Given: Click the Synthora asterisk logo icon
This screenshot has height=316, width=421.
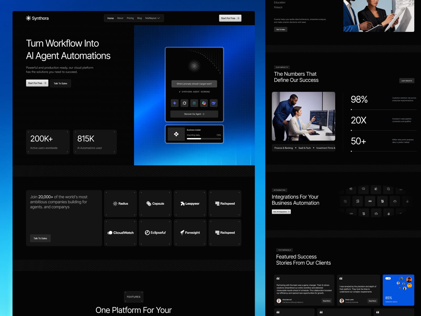Looking at the screenshot, I should coord(28,18).
